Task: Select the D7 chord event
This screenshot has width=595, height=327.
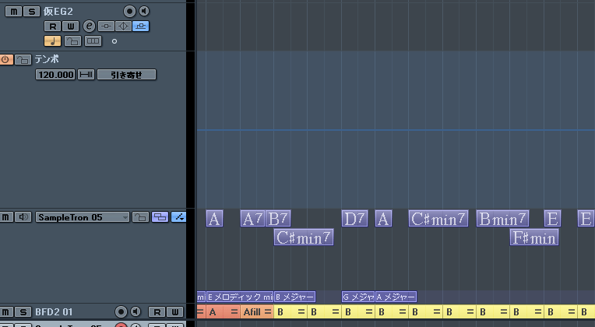Action: [355, 219]
